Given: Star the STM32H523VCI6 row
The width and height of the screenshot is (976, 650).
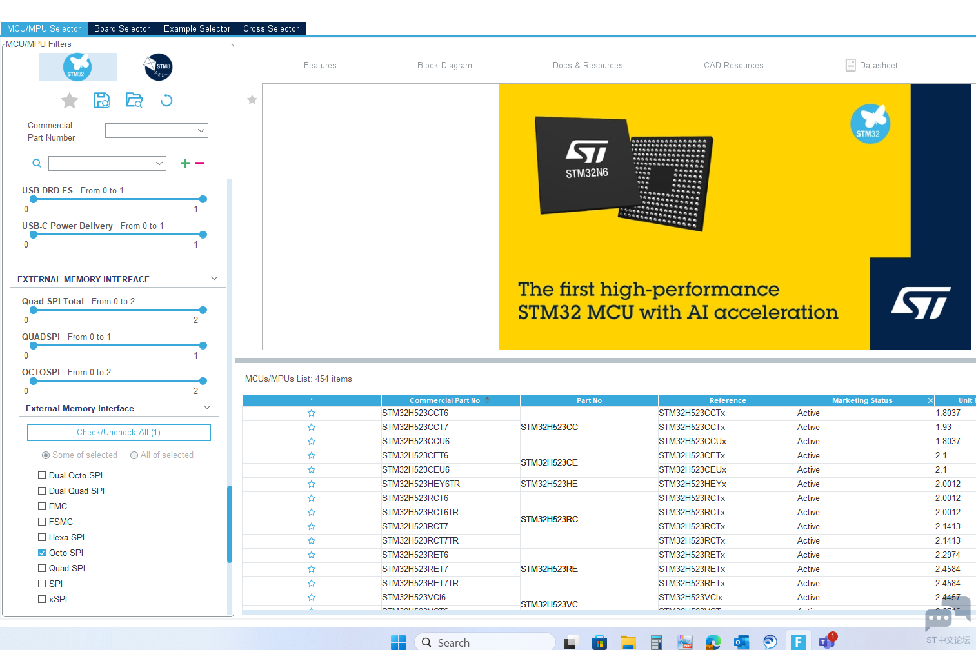Looking at the screenshot, I should point(312,597).
